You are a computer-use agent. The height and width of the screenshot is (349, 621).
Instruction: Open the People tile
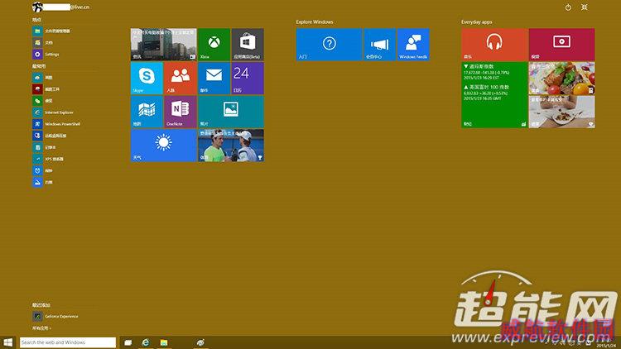pos(181,78)
